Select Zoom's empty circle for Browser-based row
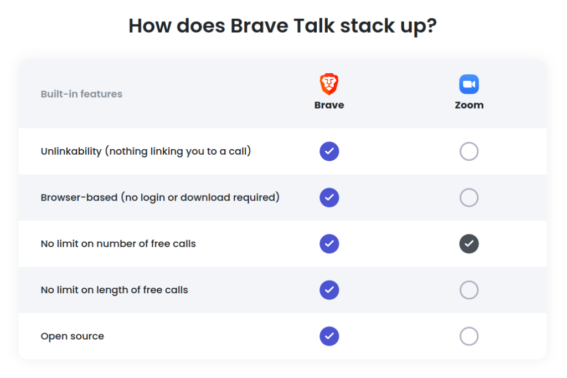Screen dimensions: 567x378 (469, 198)
